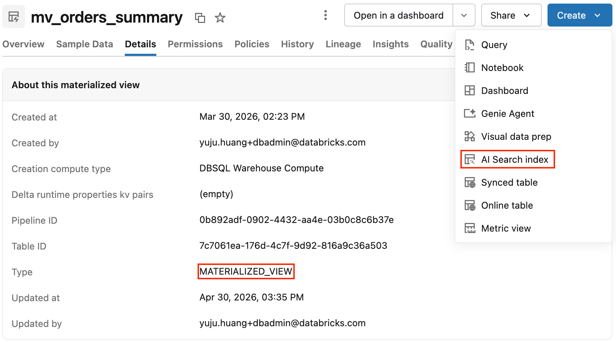
Task: Click Open in a dashboard button
Action: click(x=399, y=15)
